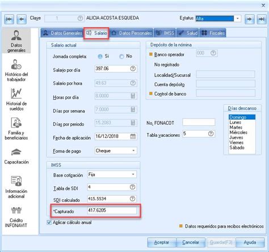Image resolution: width=269 pixels, height=252 pixels.
Task: Click the Aceptar button
Action: pos(162,242)
